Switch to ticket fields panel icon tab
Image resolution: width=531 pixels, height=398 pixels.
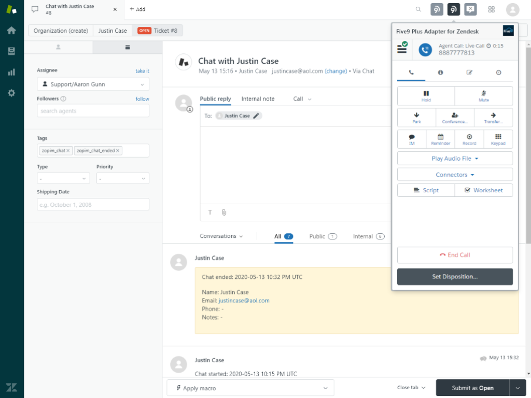point(128,47)
